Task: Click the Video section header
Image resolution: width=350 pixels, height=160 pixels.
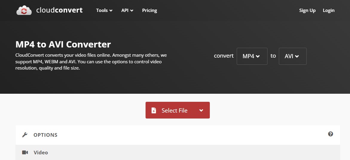Action: click(x=178, y=153)
